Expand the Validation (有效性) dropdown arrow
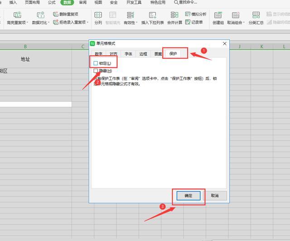The height and width of the screenshot is (241, 290). tap(137, 23)
